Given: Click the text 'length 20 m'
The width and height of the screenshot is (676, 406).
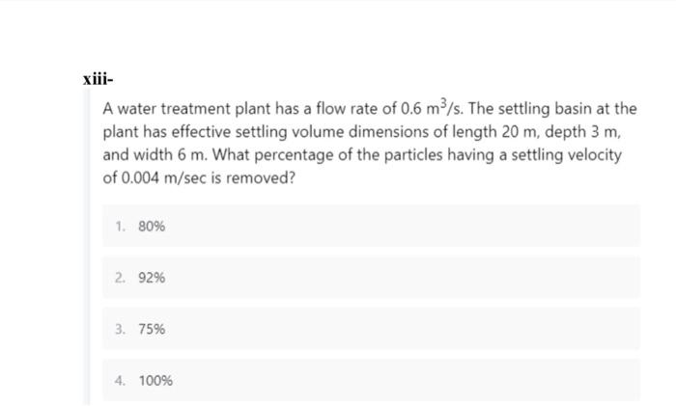Looking at the screenshot, I should [489, 132].
